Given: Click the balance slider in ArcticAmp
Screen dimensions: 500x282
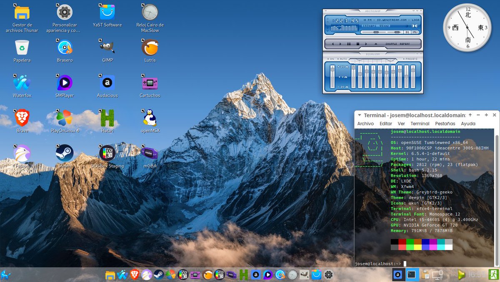Looking at the screenshot, I should click(x=395, y=32).
